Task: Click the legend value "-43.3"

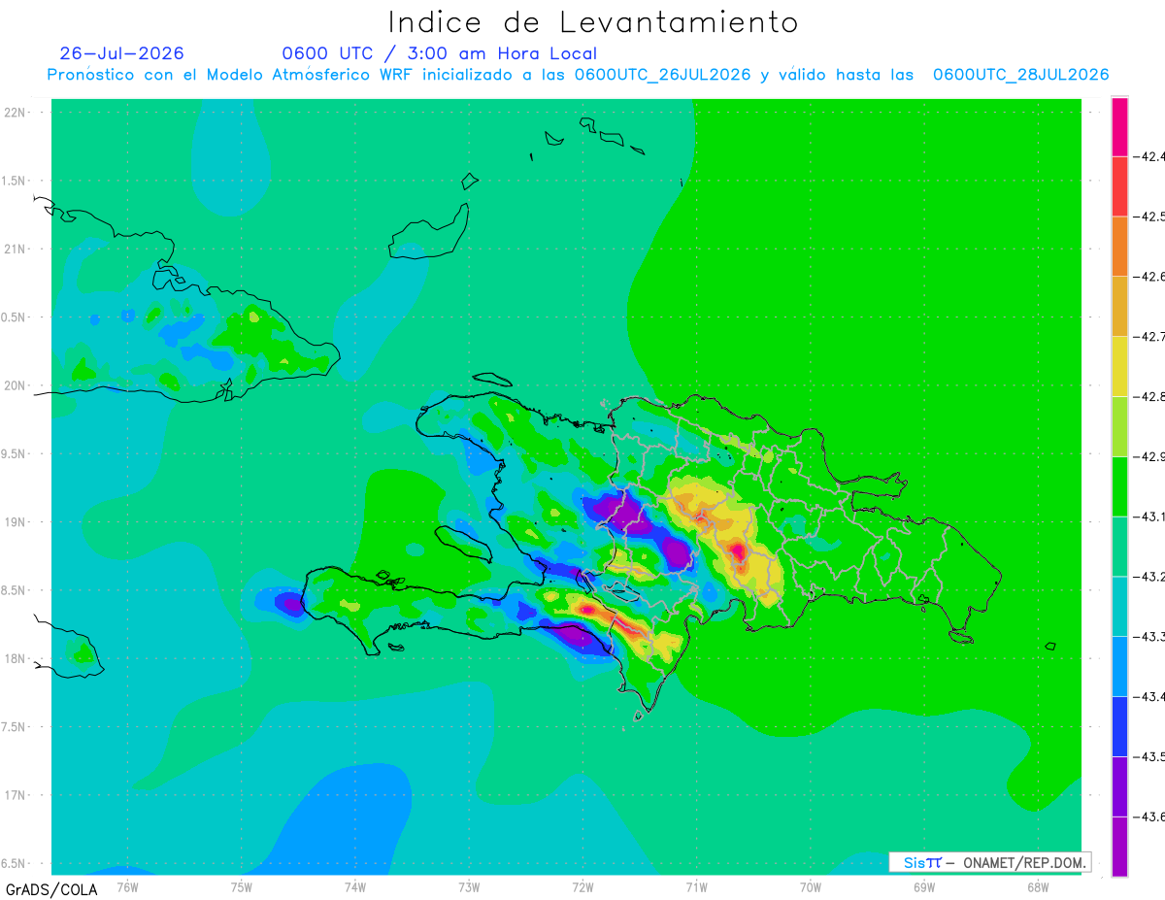Action: click(1149, 636)
